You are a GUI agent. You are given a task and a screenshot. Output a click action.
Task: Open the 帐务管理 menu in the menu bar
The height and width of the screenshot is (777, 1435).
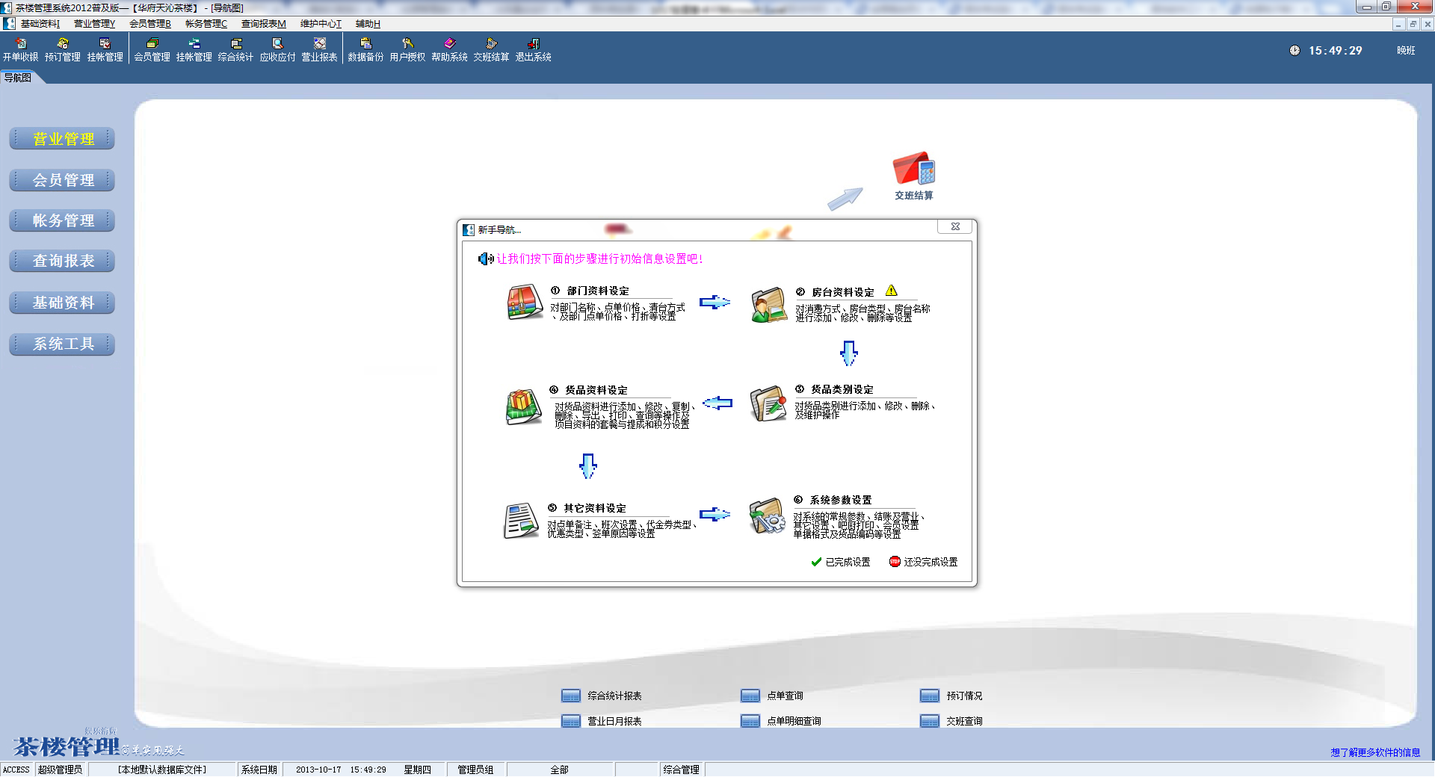coord(206,24)
